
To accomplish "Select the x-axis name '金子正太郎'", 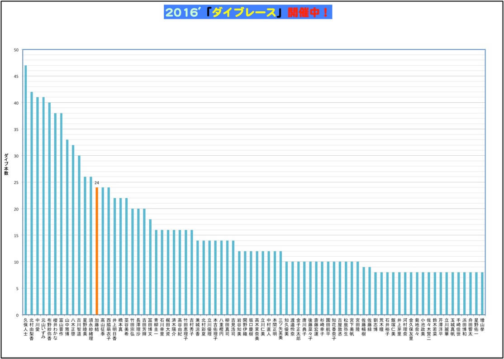I will 299,329.
